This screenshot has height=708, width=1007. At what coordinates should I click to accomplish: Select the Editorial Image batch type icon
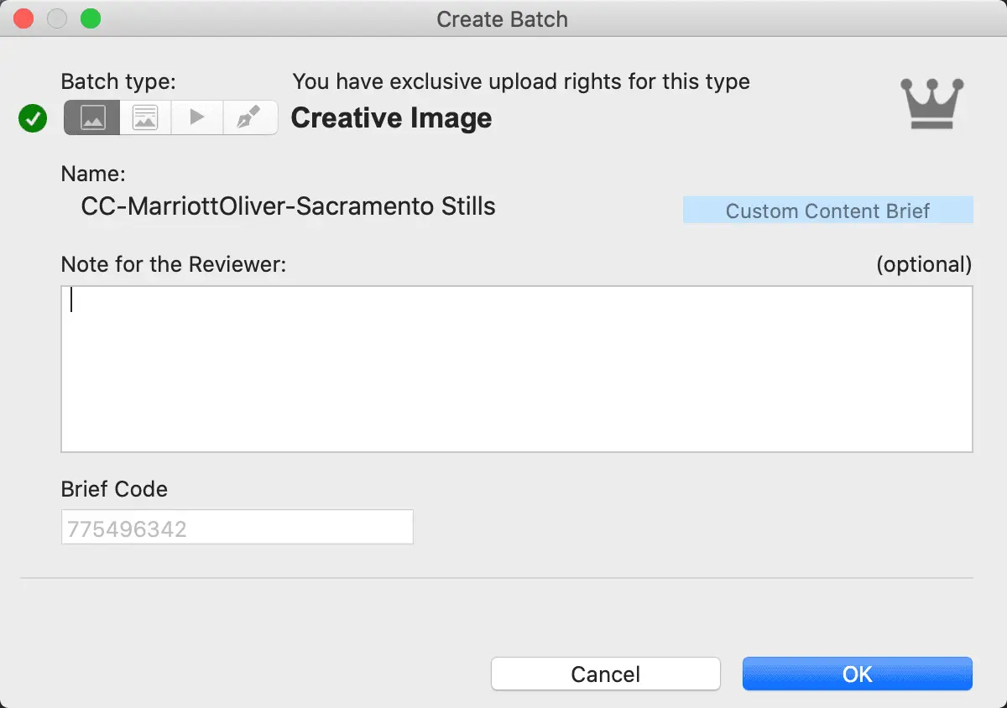pyautogui.click(x=145, y=118)
